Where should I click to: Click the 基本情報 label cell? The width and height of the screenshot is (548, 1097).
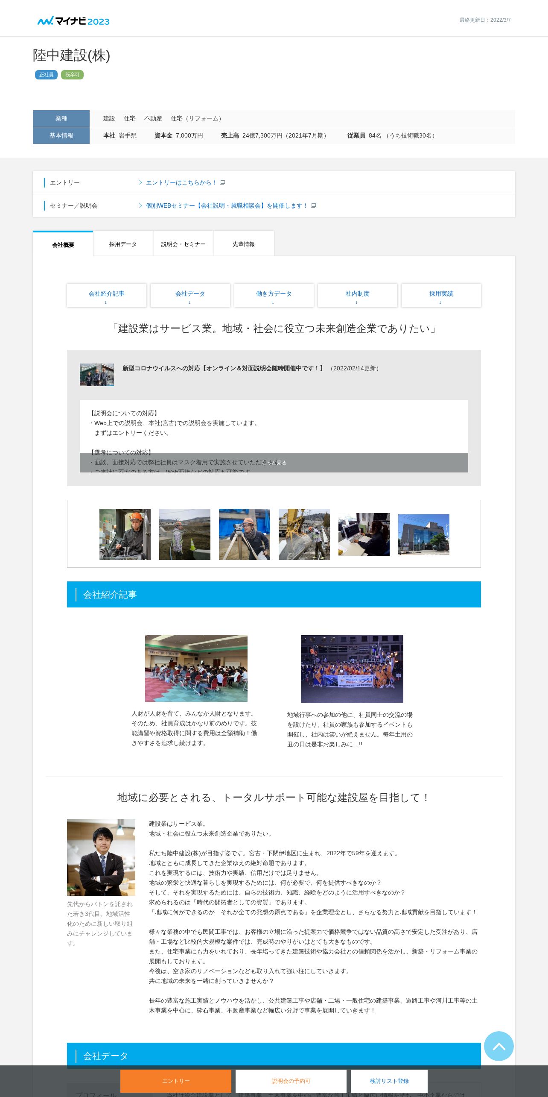point(61,135)
